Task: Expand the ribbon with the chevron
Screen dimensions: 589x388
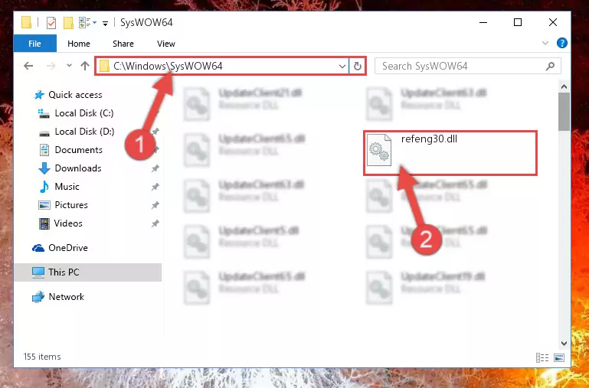Action: [x=545, y=43]
